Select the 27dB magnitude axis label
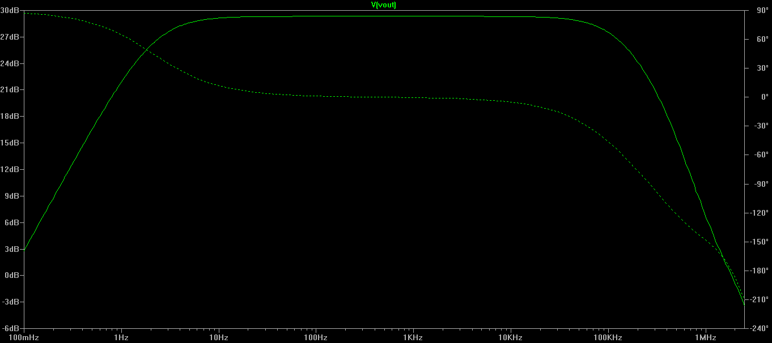Viewport: 772px width, 343px height. 10,37
